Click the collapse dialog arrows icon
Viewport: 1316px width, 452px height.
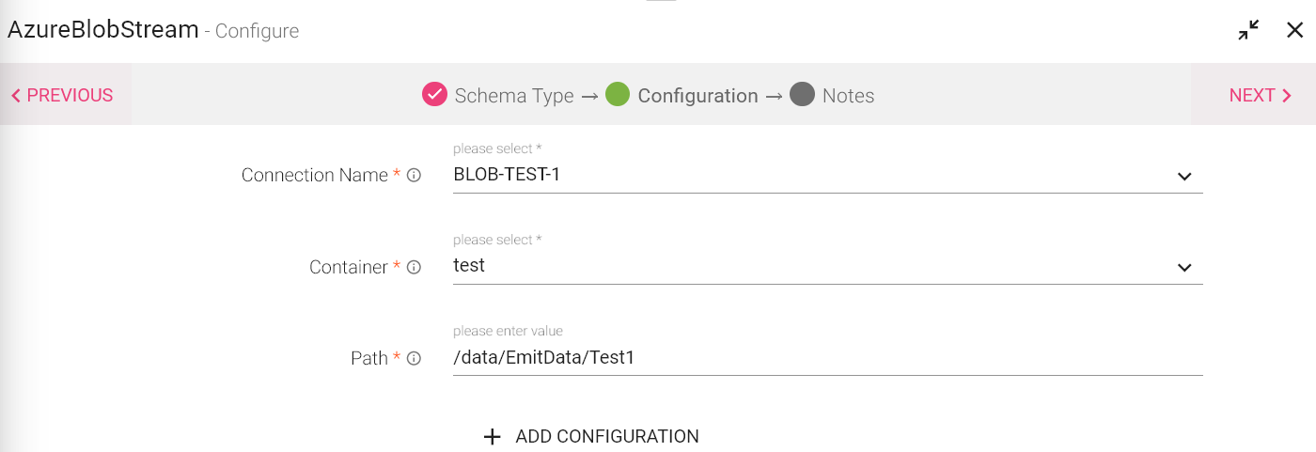[1248, 31]
